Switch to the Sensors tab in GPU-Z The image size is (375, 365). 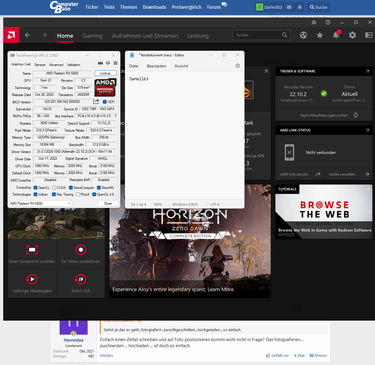(x=40, y=65)
